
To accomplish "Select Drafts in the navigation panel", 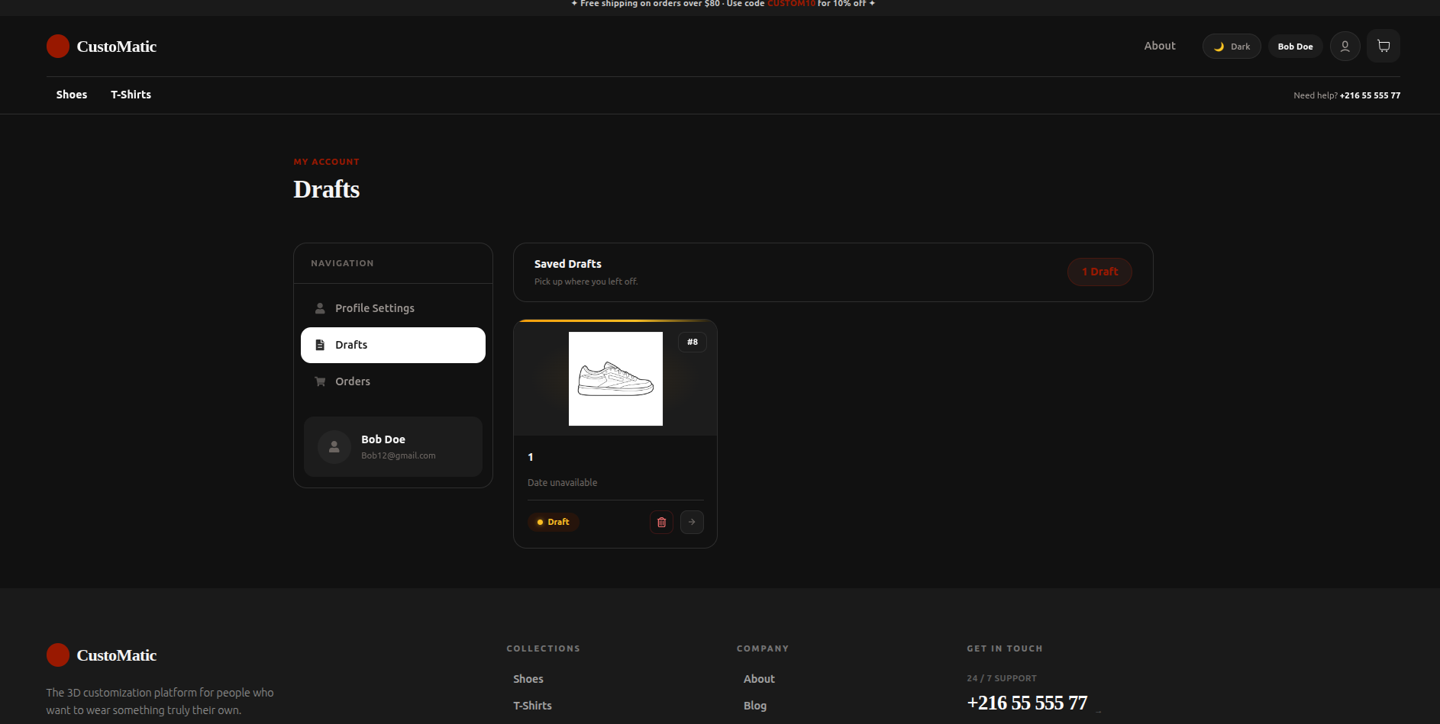I will coord(393,345).
